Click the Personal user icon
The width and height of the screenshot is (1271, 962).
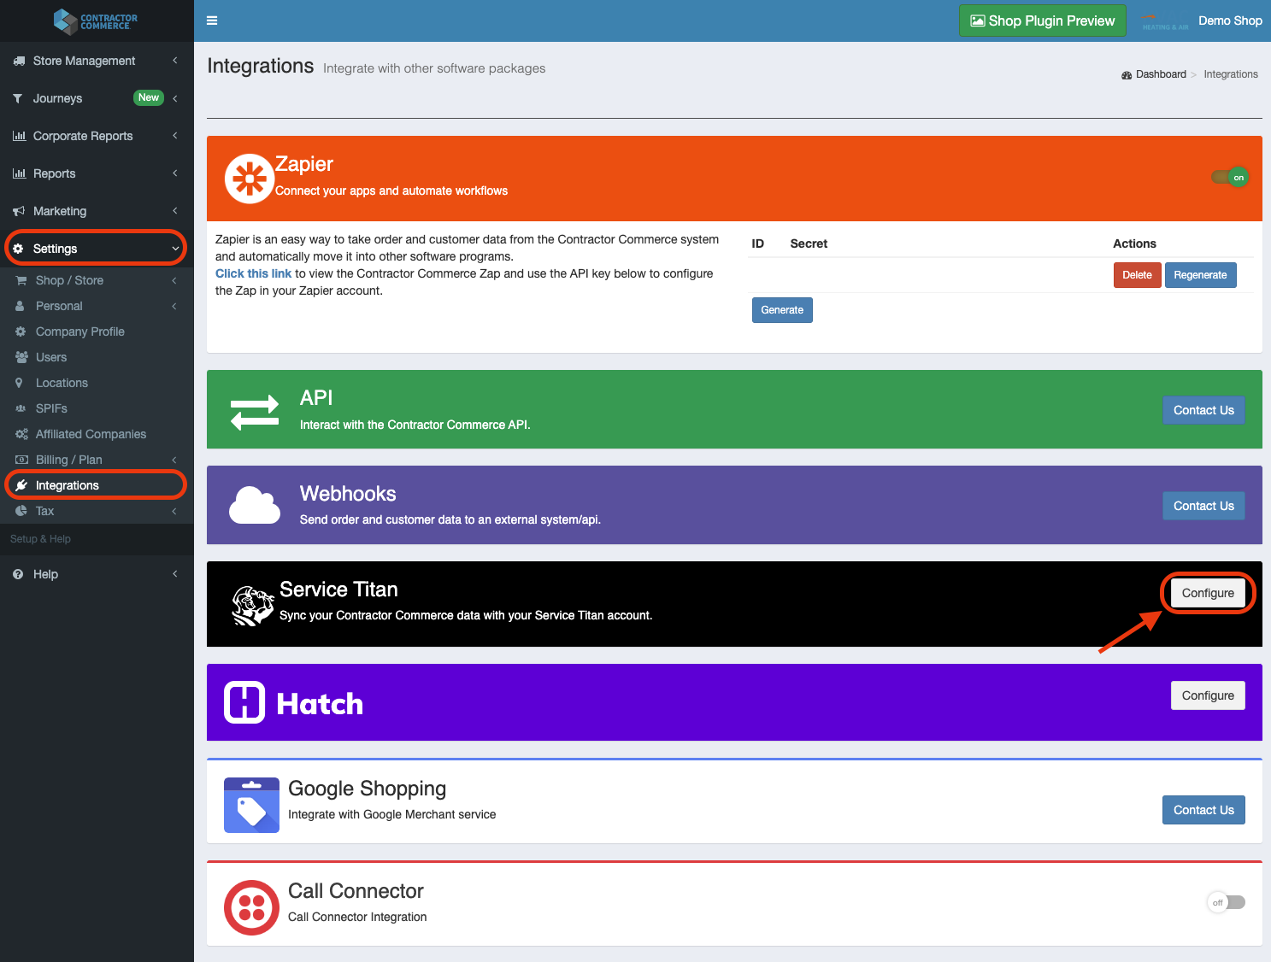pos(20,306)
